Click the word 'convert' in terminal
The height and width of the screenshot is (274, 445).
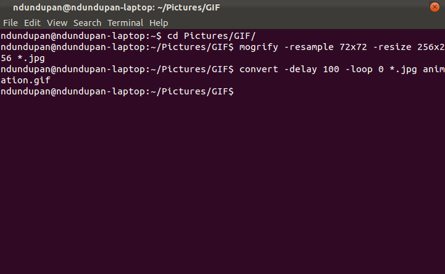259,69
